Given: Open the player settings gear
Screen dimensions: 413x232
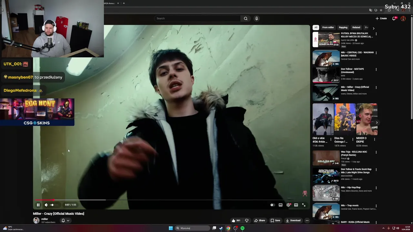Looking at the screenshot, I should (x=288, y=205).
